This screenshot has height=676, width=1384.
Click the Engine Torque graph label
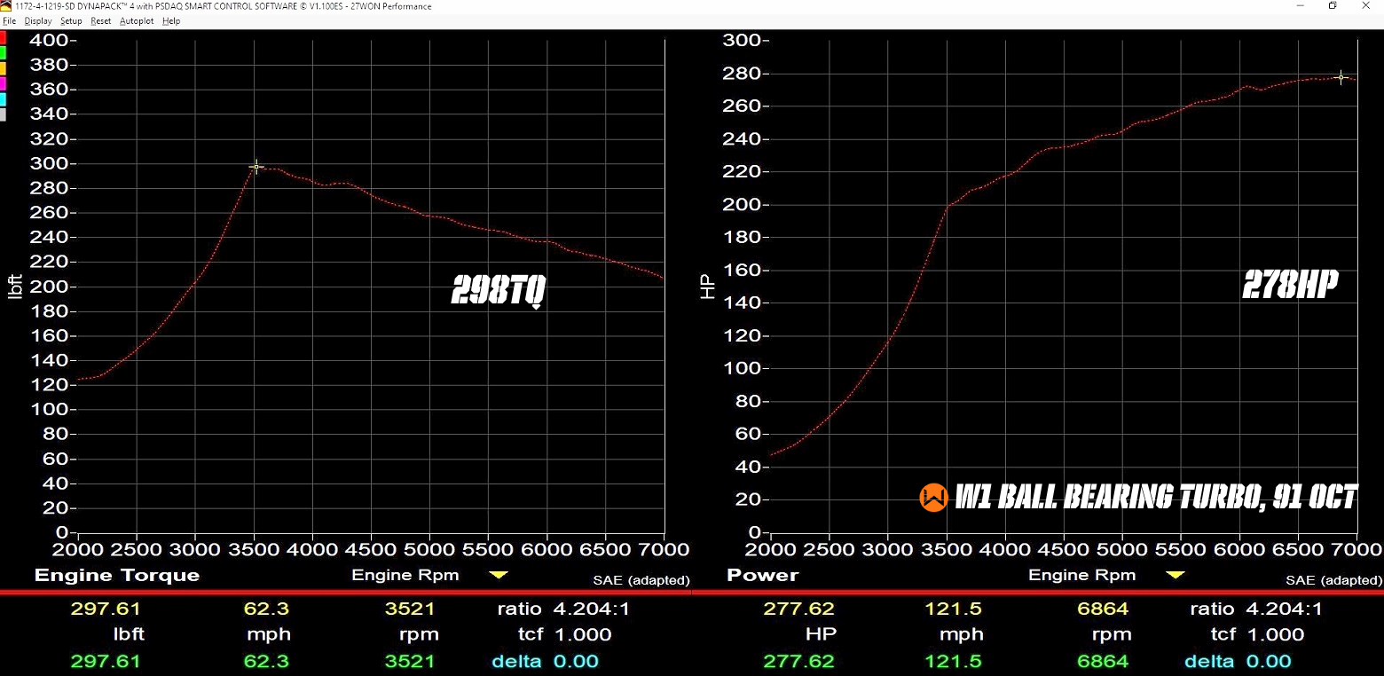tap(117, 575)
